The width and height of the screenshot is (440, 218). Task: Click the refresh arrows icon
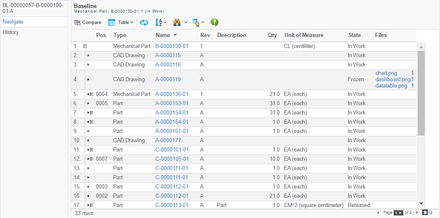144,22
